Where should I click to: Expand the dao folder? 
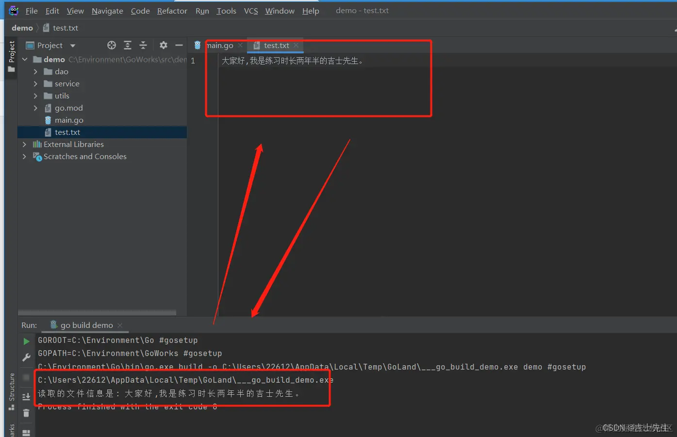pyautogui.click(x=35, y=71)
